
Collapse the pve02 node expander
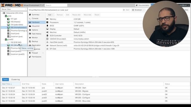pyautogui.click(x=4, y=40)
